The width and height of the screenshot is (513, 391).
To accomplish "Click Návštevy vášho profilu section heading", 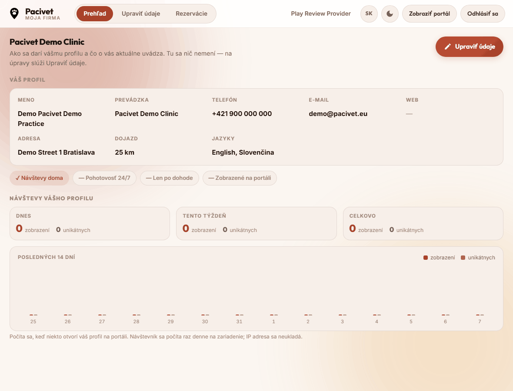I will (51, 199).
